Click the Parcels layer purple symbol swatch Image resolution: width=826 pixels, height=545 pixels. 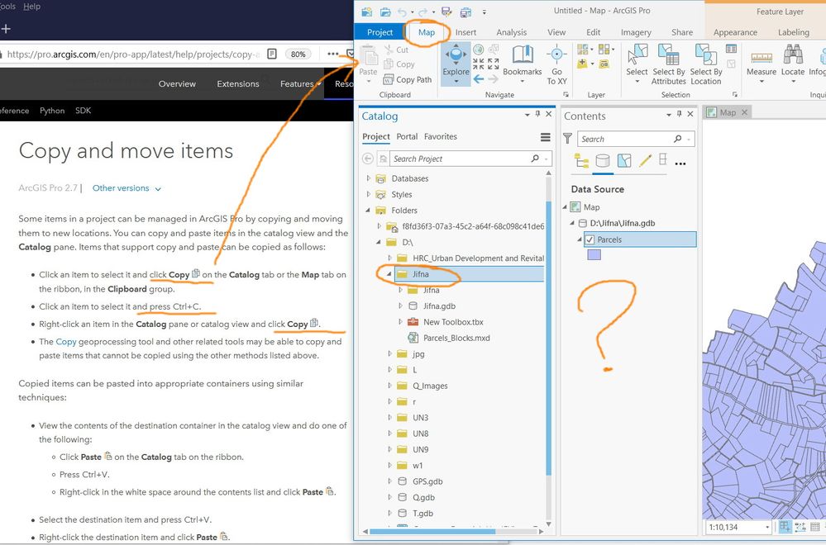pyautogui.click(x=594, y=254)
